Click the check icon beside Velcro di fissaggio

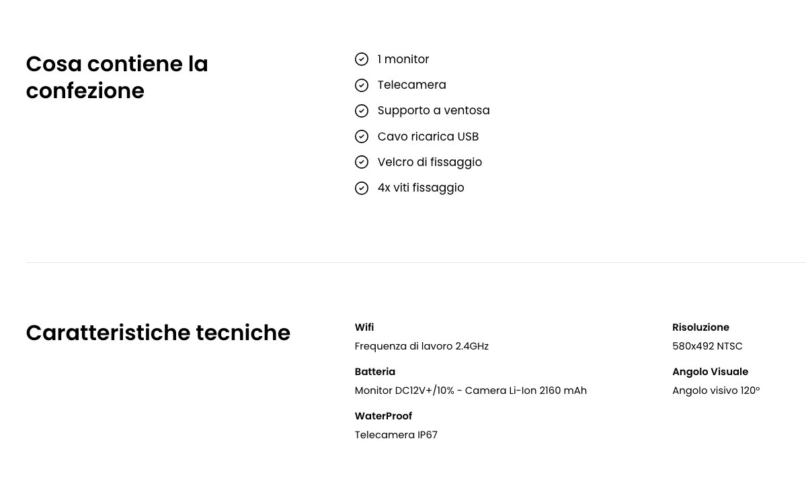coord(362,162)
